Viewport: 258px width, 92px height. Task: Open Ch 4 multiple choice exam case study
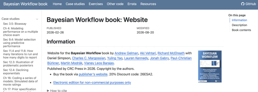pos(20,32)
